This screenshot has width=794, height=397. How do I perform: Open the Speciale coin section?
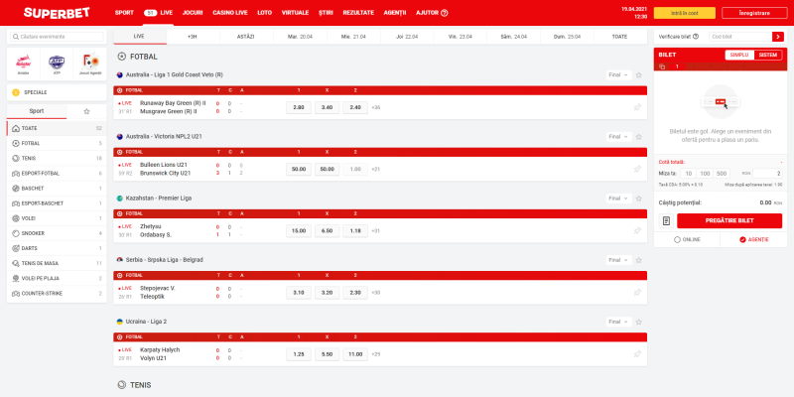tap(57, 92)
